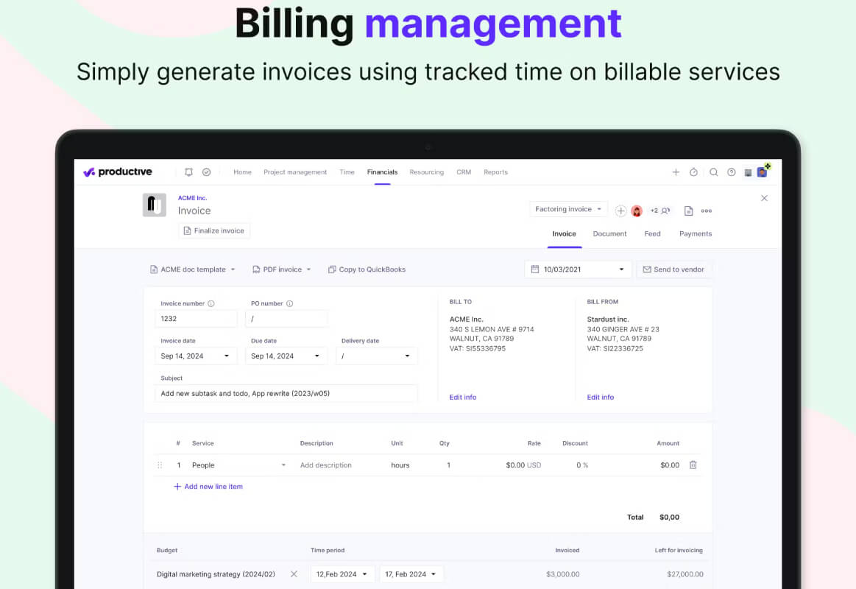The height and width of the screenshot is (589, 856).
Task: Open the notifications bell icon
Action: tap(189, 172)
